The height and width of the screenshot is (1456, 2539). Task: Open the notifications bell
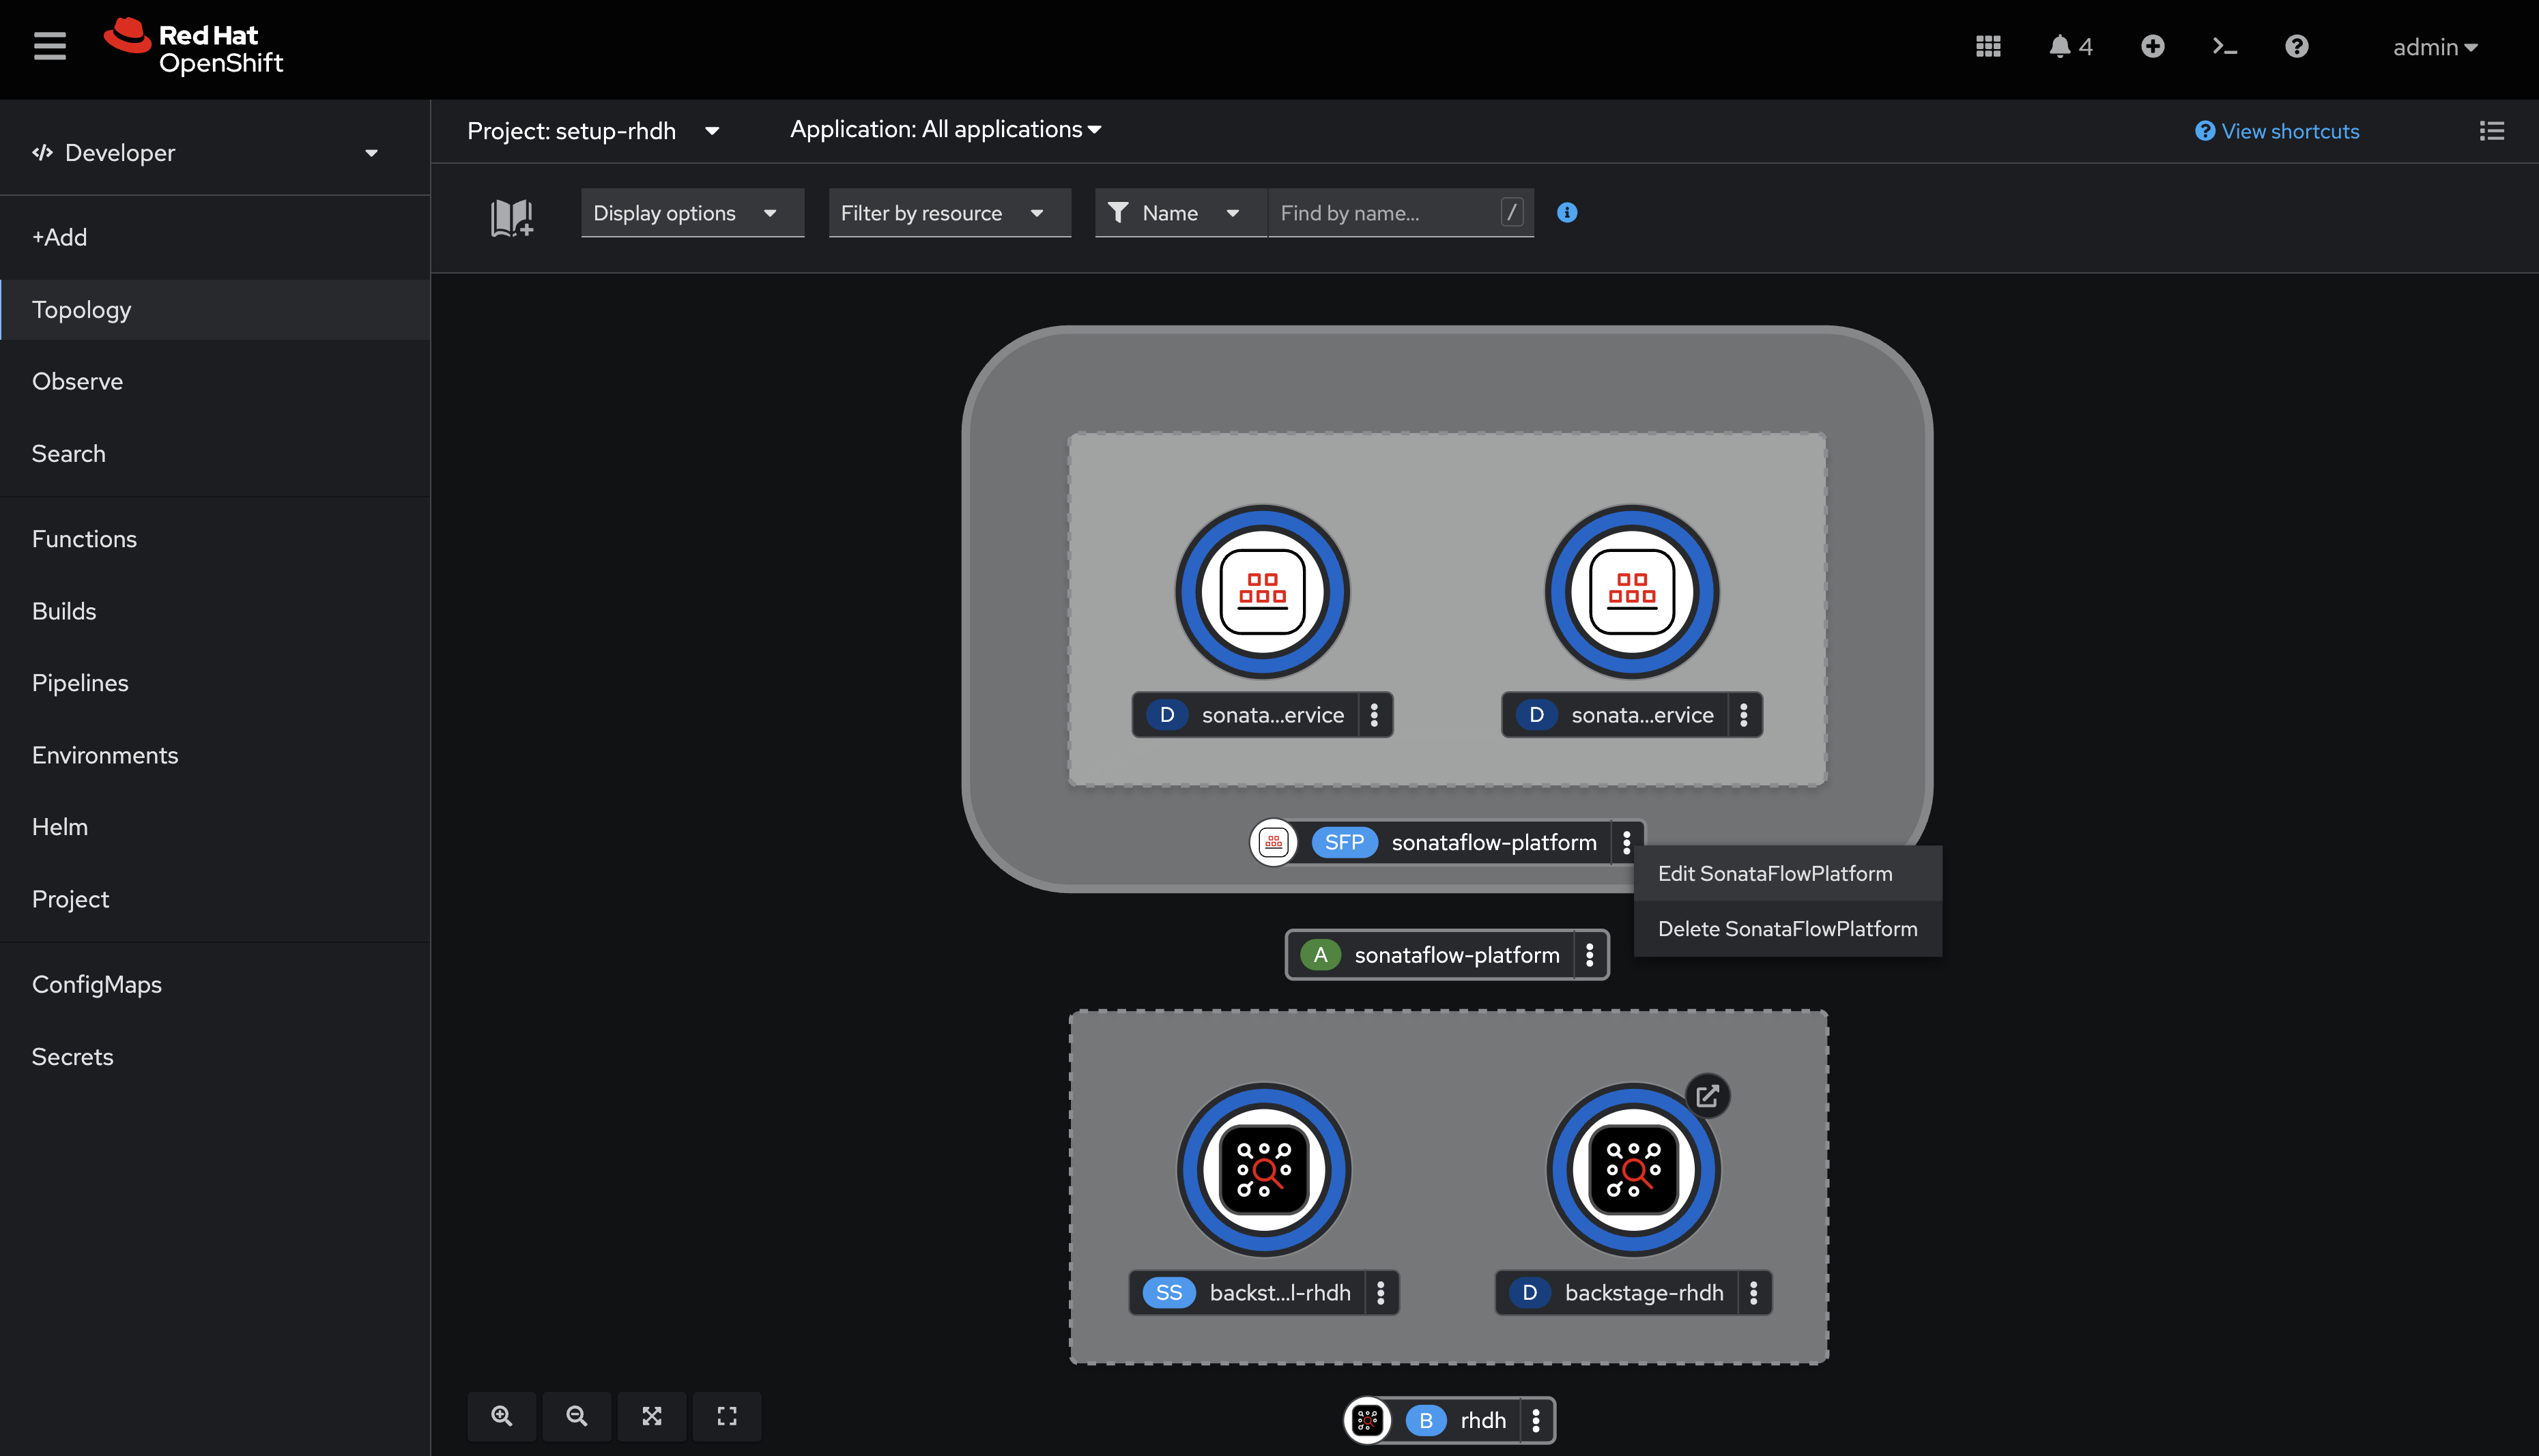[2060, 46]
